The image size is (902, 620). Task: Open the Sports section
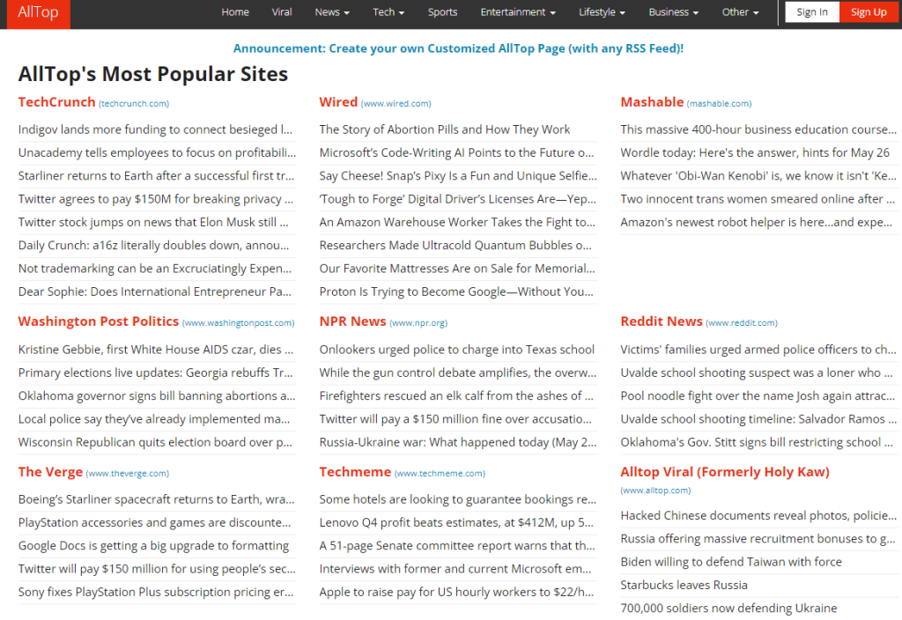(442, 12)
